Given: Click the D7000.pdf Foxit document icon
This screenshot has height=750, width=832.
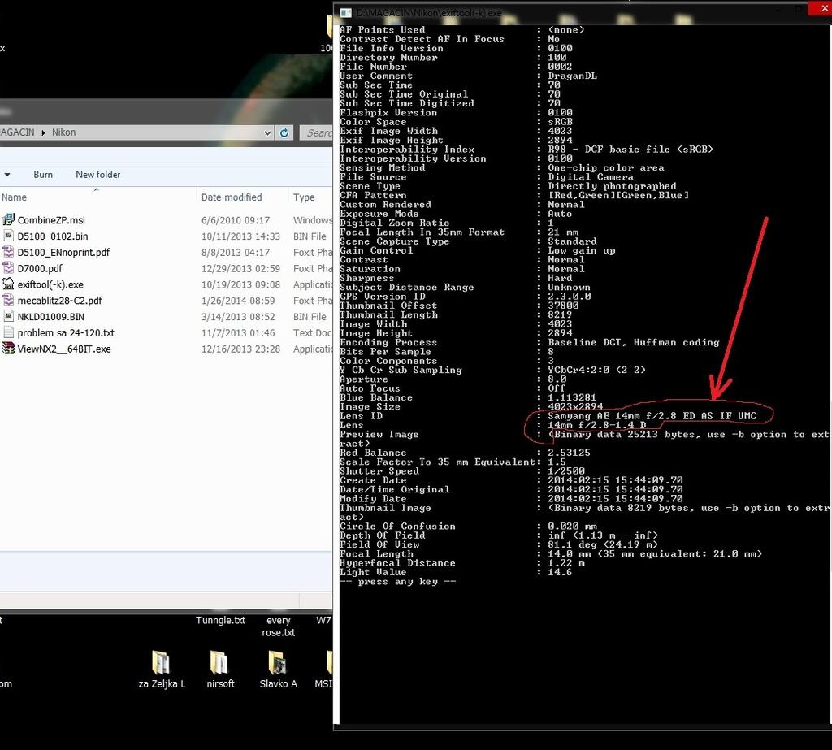Looking at the screenshot, I should click(9, 268).
